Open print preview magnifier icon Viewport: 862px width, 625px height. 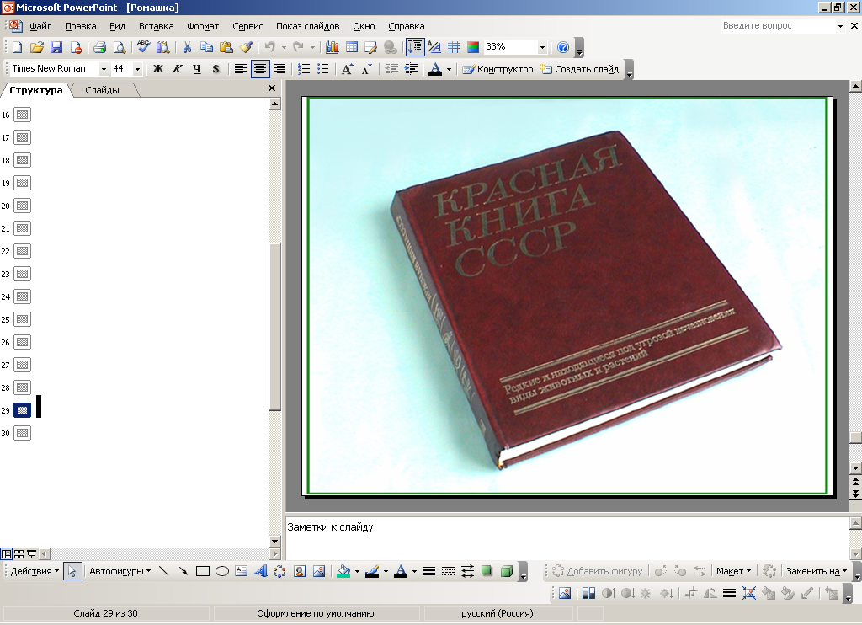click(120, 47)
